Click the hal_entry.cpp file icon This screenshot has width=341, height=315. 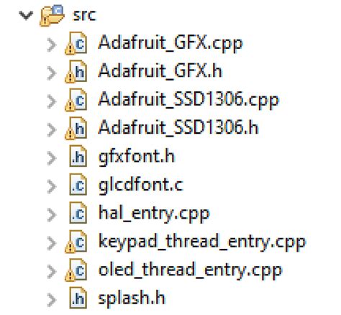point(78,213)
